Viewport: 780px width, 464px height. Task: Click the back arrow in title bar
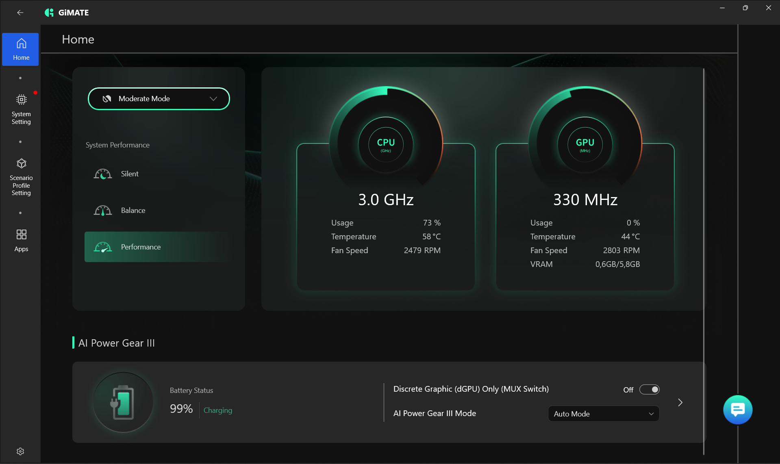click(20, 13)
